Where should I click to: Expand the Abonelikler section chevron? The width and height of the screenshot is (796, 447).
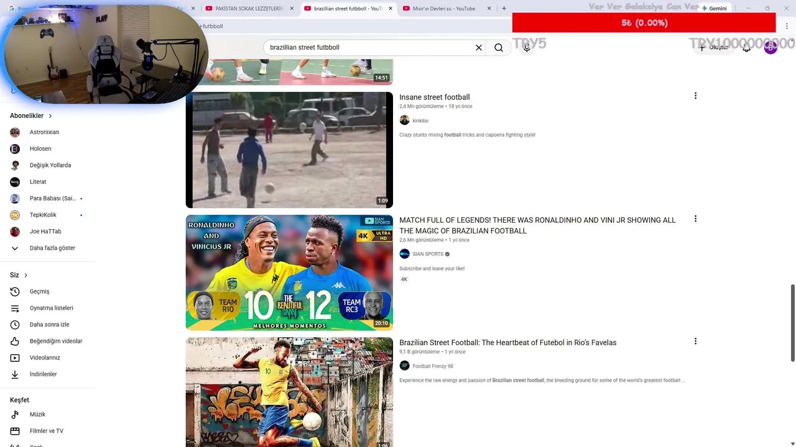[x=50, y=116]
